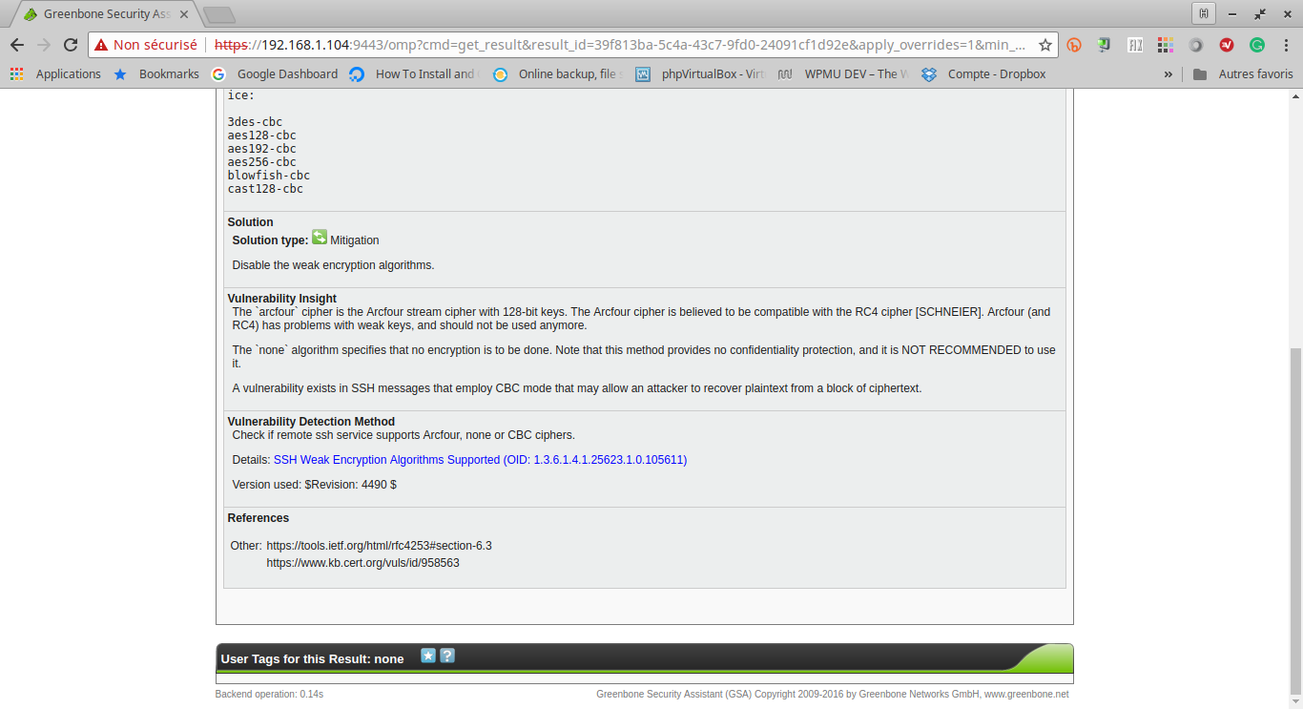The image size is (1303, 709).
Task: Click the 'Vulnerability Insight' heading
Action: (x=281, y=299)
